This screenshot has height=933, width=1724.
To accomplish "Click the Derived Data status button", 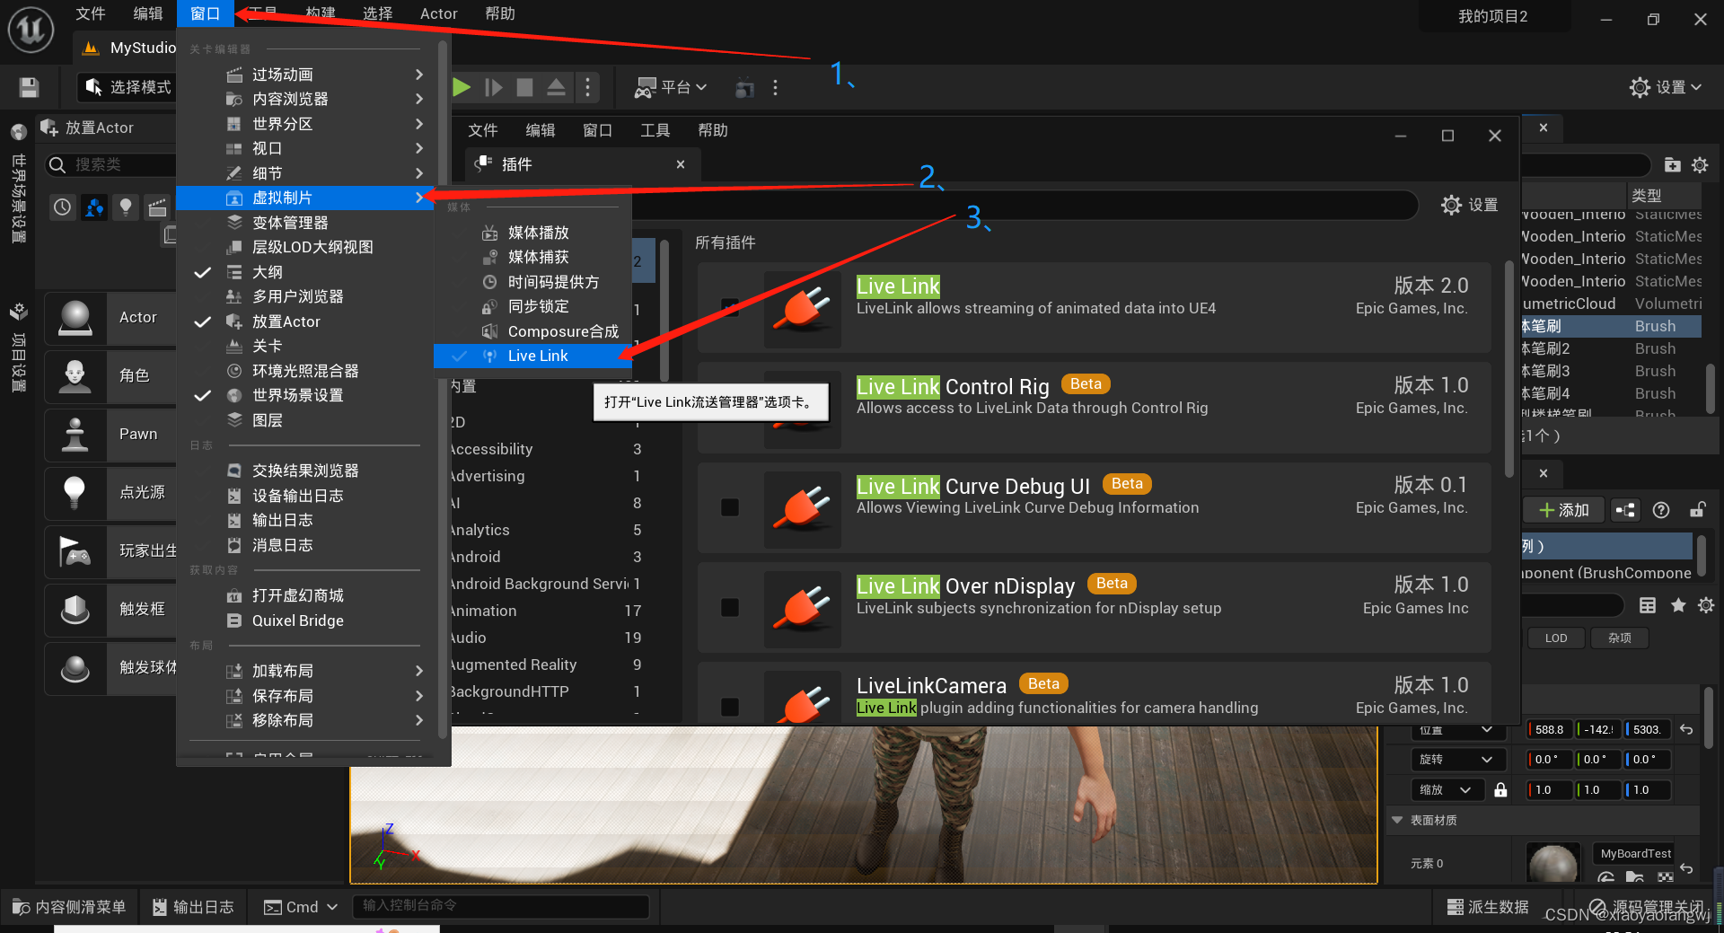I will coord(1487,907).
